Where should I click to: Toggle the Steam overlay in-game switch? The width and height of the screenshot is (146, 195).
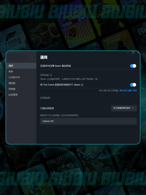tap(133, 66)
